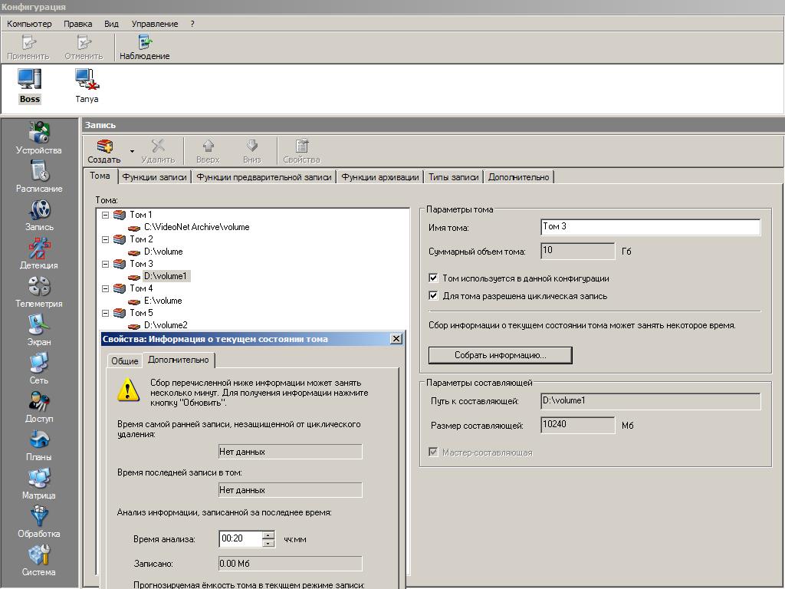
Task: Click the Путь к составляющей field
Action: 650,400
